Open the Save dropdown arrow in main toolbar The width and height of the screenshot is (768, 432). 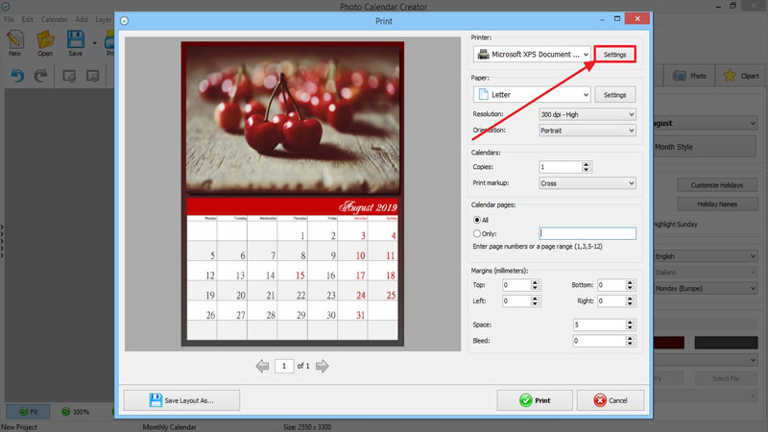pos(94,43)
